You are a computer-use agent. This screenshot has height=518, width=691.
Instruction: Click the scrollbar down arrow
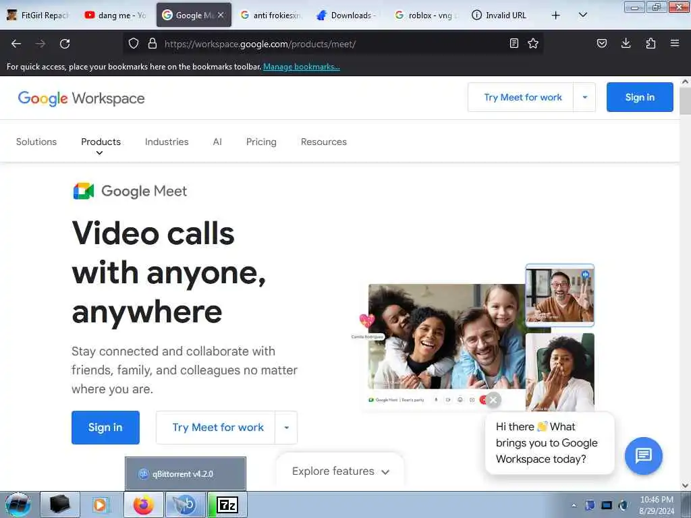click(685, 486)
